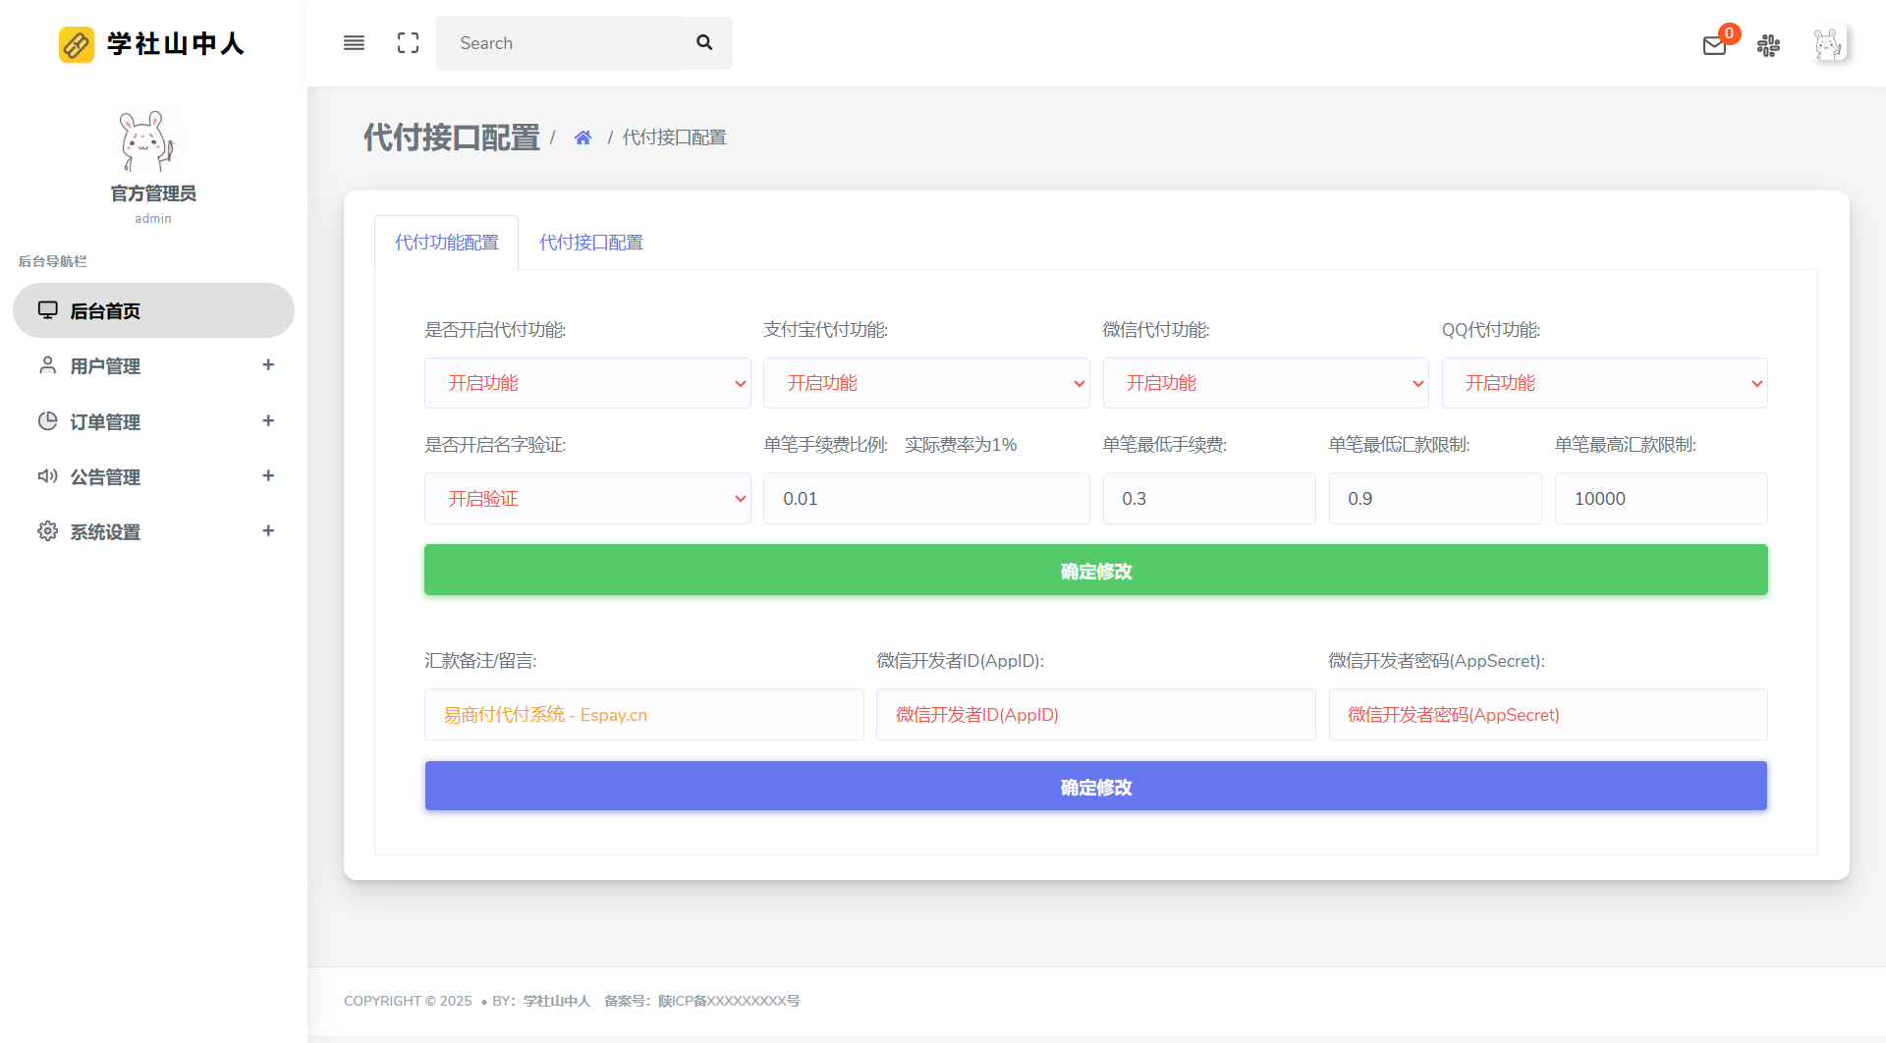The width and height of the screenshot is (1886, 1043).
Task: Select the 用户管理 user icon in sidebar
Action: click(x=47, y=364)
